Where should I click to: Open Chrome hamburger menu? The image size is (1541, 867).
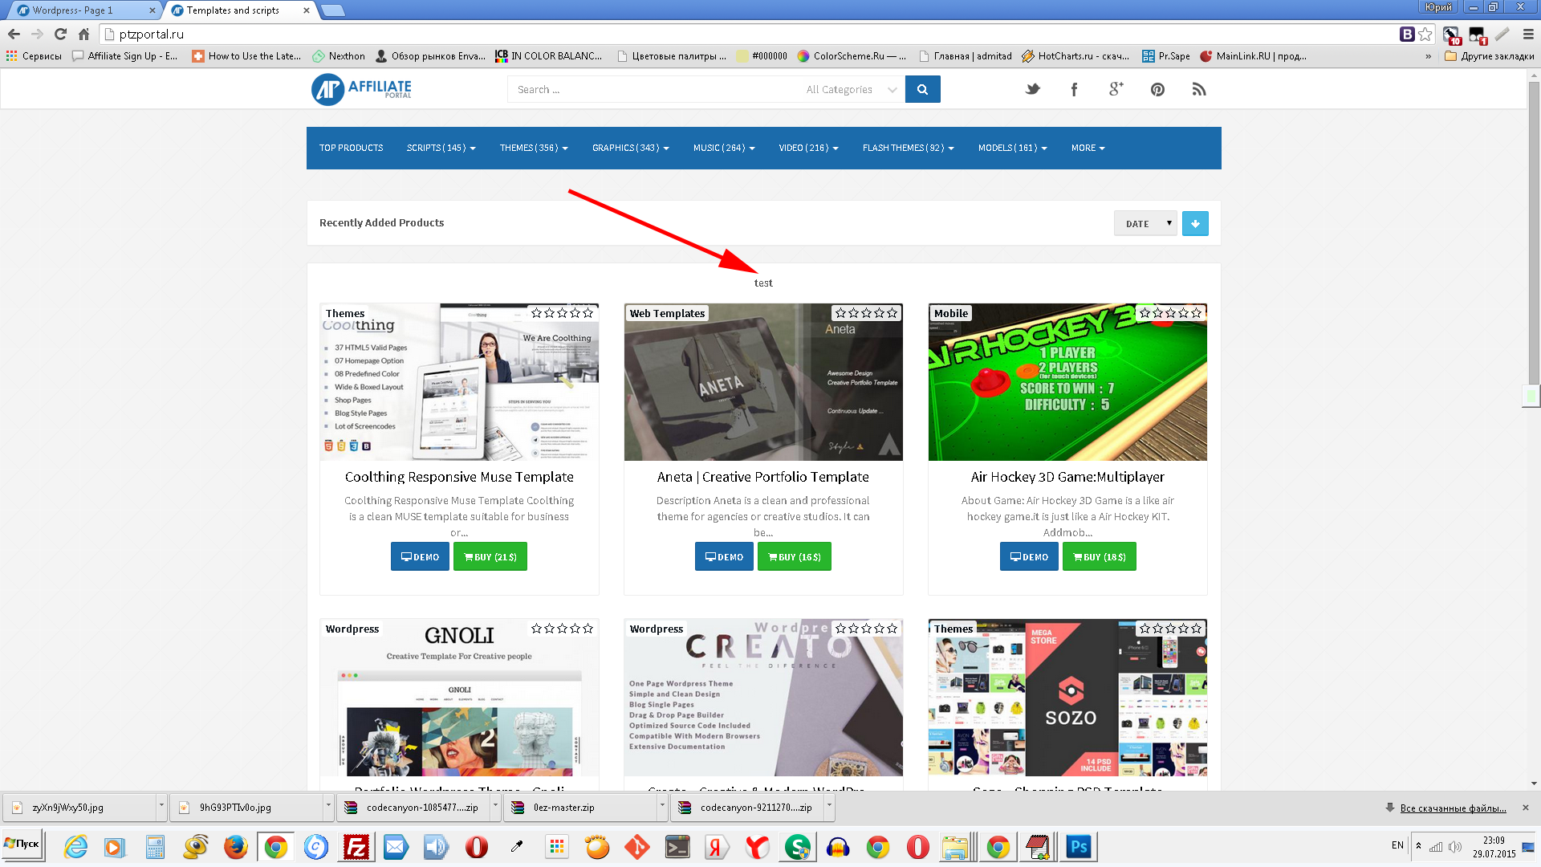click(x=1528, y=34)
